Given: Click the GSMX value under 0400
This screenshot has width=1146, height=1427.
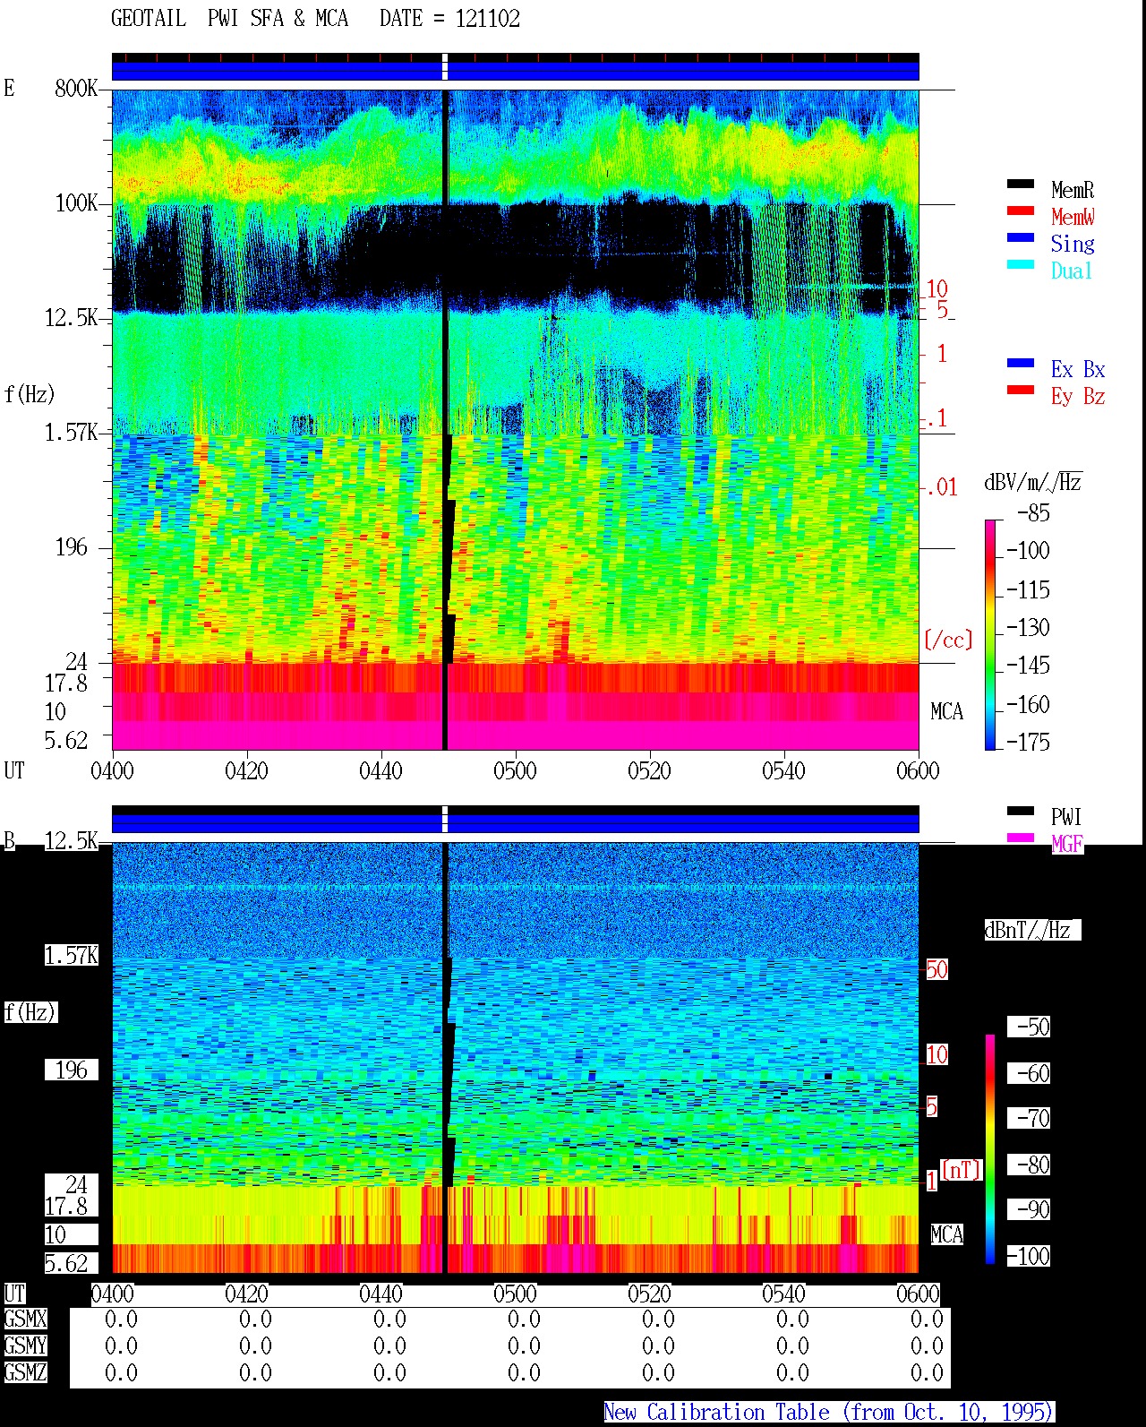Looking at the screenshot, I should [121, 1319].
